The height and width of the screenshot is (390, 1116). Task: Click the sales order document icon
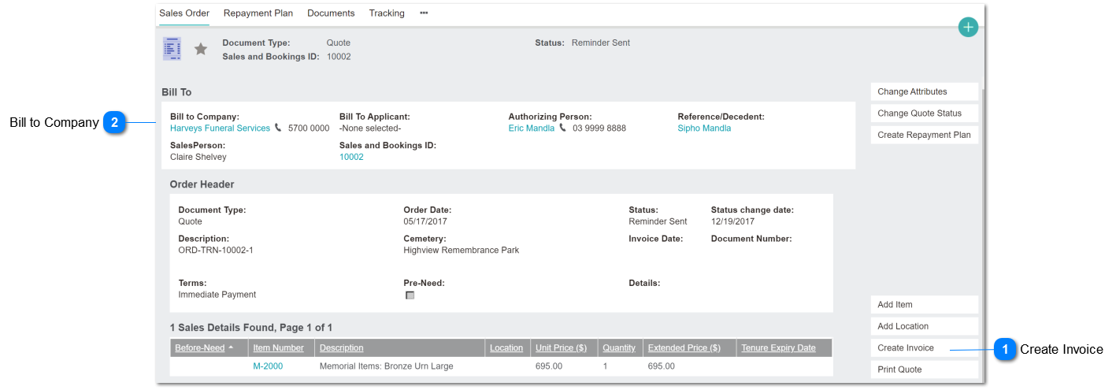172,49
